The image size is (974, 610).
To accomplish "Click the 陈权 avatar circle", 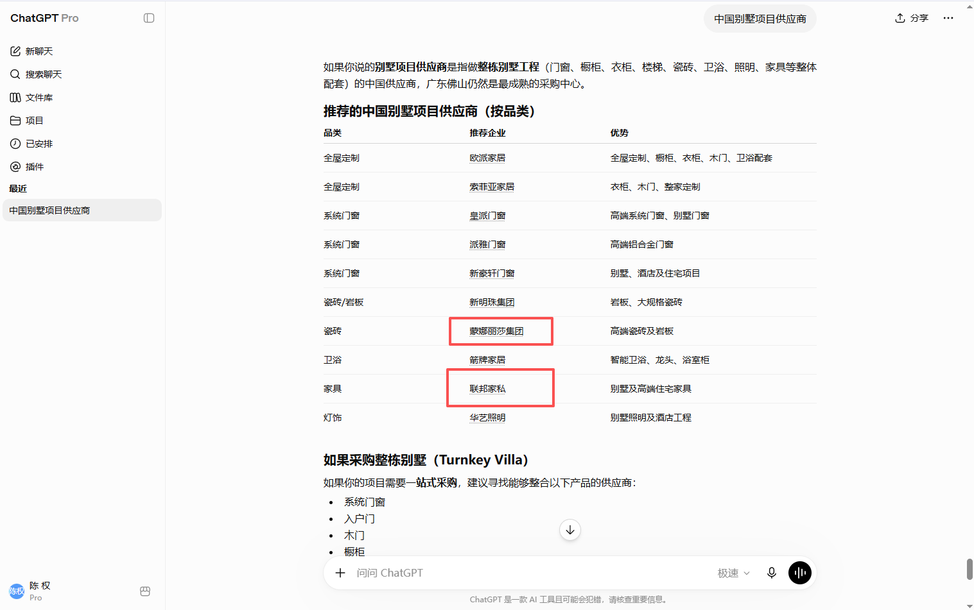I will click(x=17, y=591).
